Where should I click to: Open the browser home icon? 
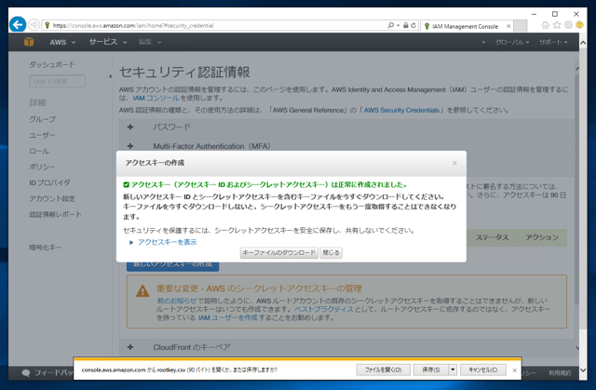(546, 25)
